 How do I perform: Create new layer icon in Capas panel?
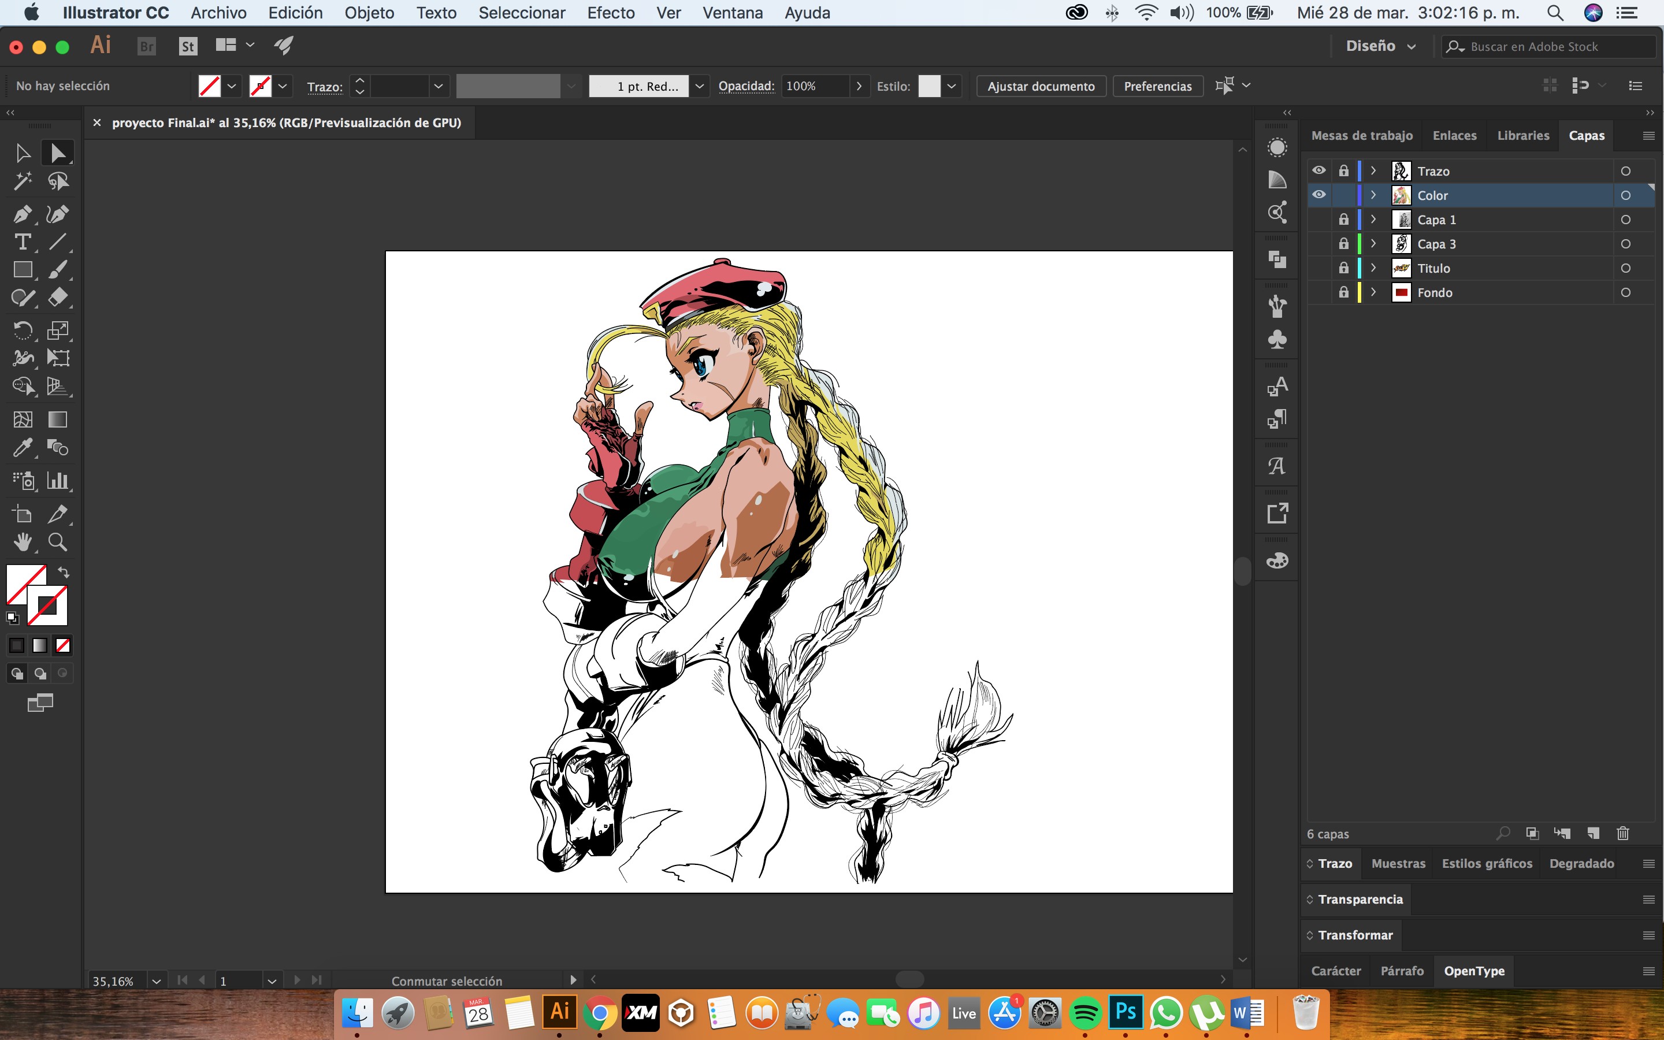1593,834
